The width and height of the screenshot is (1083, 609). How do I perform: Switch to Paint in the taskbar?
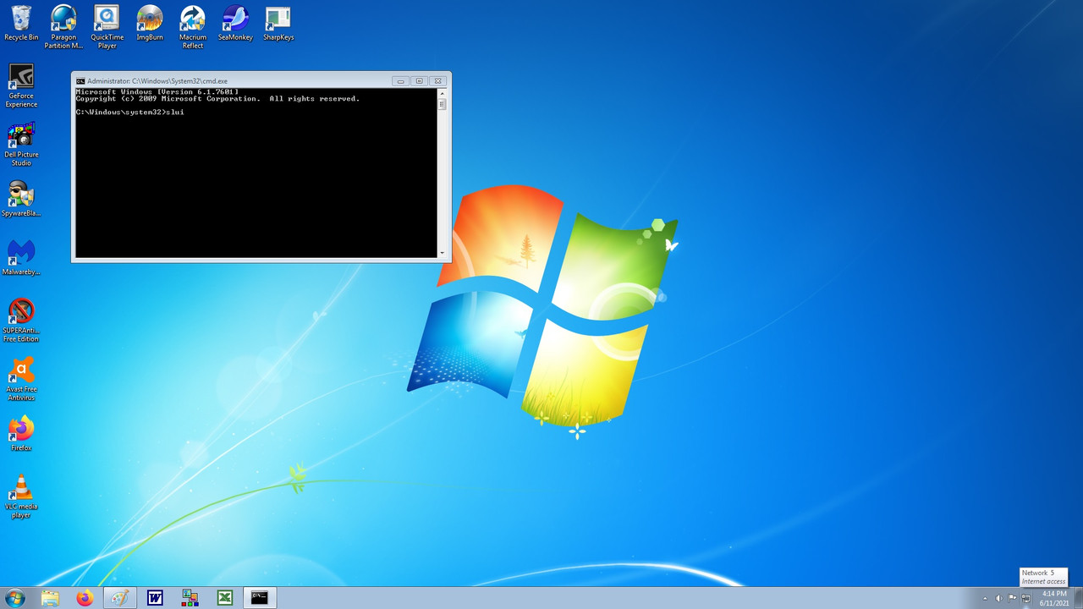point(120,598)
